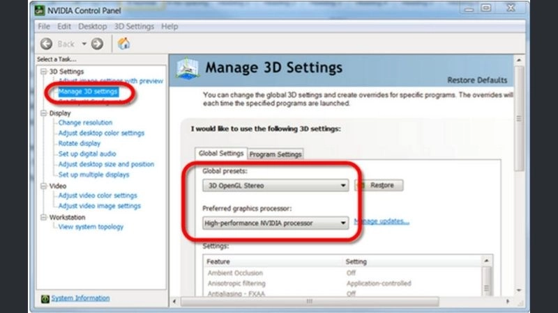
Task: Click main panel vertical scroll up arrow
Action: pos(519,61)
